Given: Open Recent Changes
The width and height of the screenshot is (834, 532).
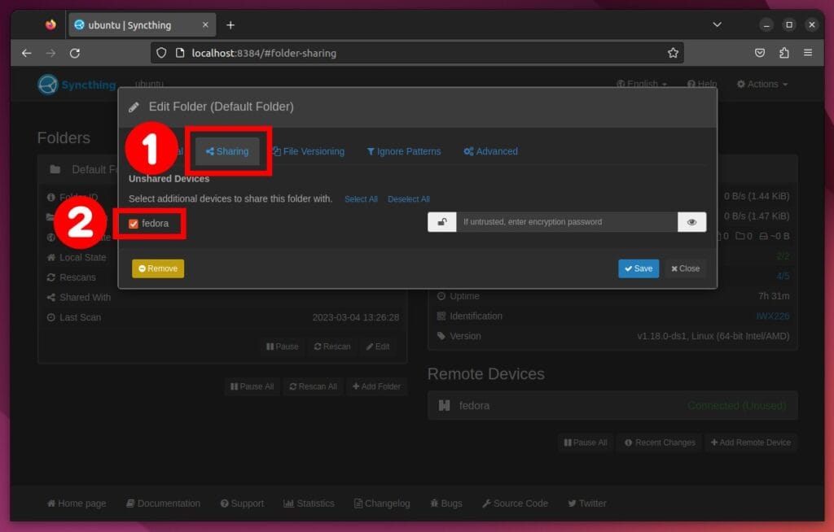Looking at the screenshot, I should pyautogui.click(x=660, y=443).
